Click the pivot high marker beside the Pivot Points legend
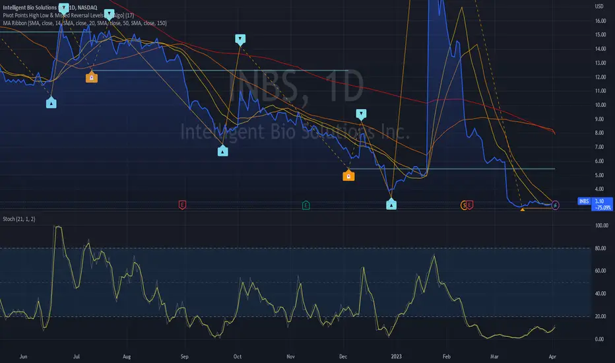This screenshot has height=363, width=615. point(110,14)
